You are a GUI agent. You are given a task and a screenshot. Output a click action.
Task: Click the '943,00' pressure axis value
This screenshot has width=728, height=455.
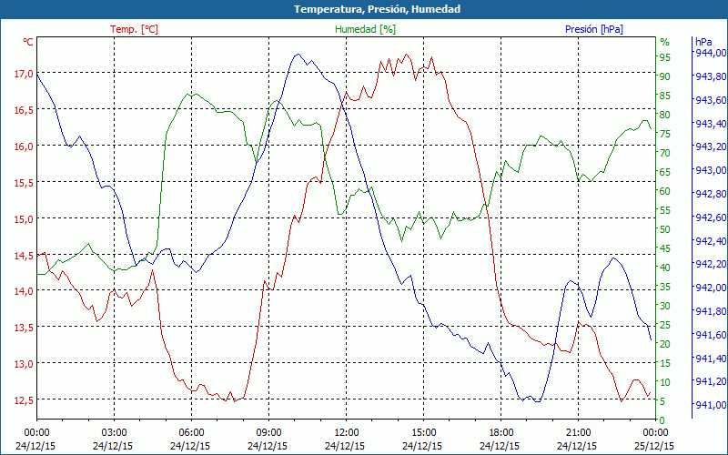point(711,170)
